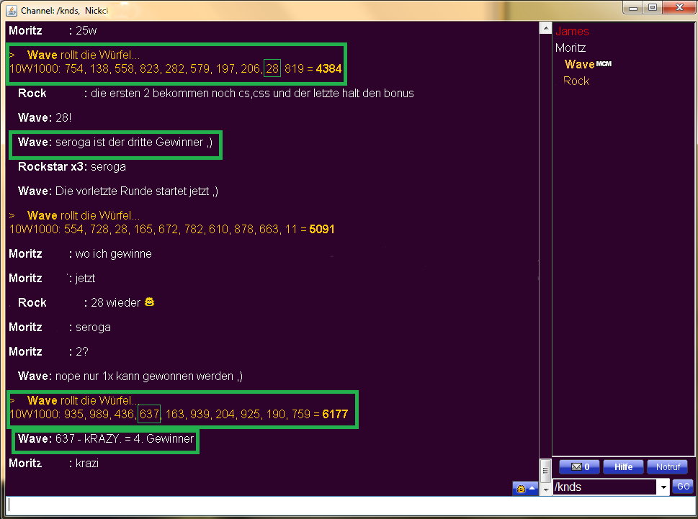698x519 pixels.
Task: Click the 'Wave: 28!' message
Action: (45, 117)
